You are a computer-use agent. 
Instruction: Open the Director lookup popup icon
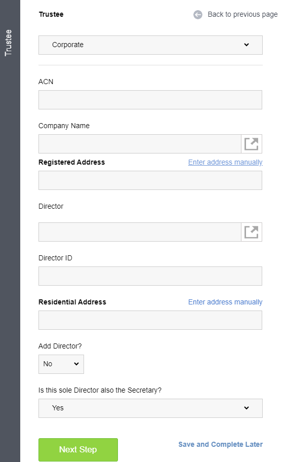(x=252, y=232)
